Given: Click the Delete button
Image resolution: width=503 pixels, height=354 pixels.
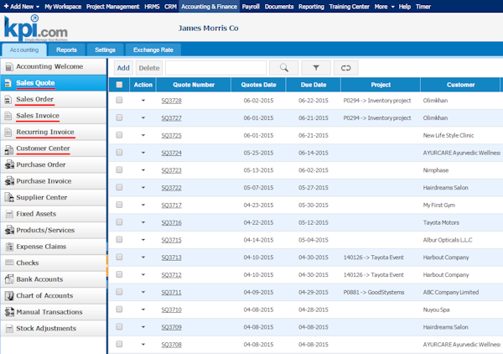Looking at the screenshot, I should click(x=149, y=68).
